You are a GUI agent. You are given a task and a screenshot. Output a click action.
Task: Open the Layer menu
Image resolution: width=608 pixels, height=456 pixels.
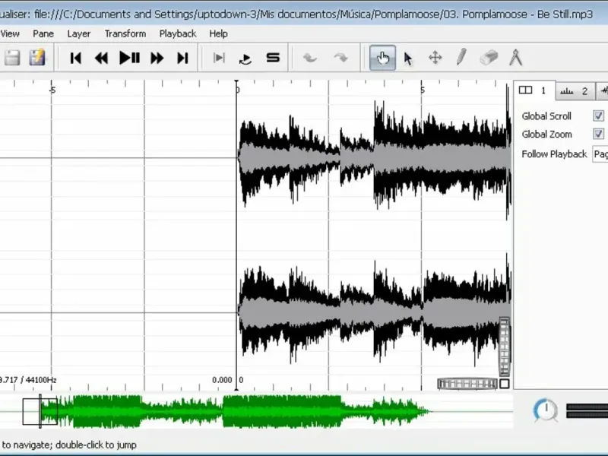pyautogui.click(x=79, y=33)
